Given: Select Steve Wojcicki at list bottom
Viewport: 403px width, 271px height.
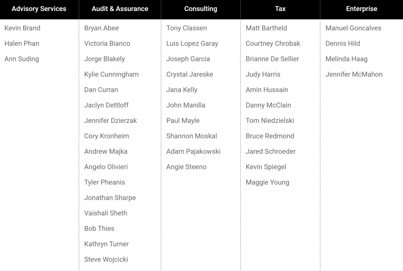Looking at the screenshot, I should (x=106, y=259).
